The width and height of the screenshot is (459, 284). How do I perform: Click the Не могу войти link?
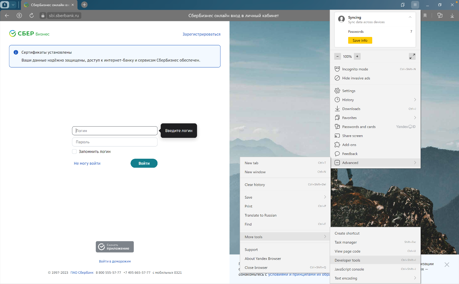tap(87, 164)
